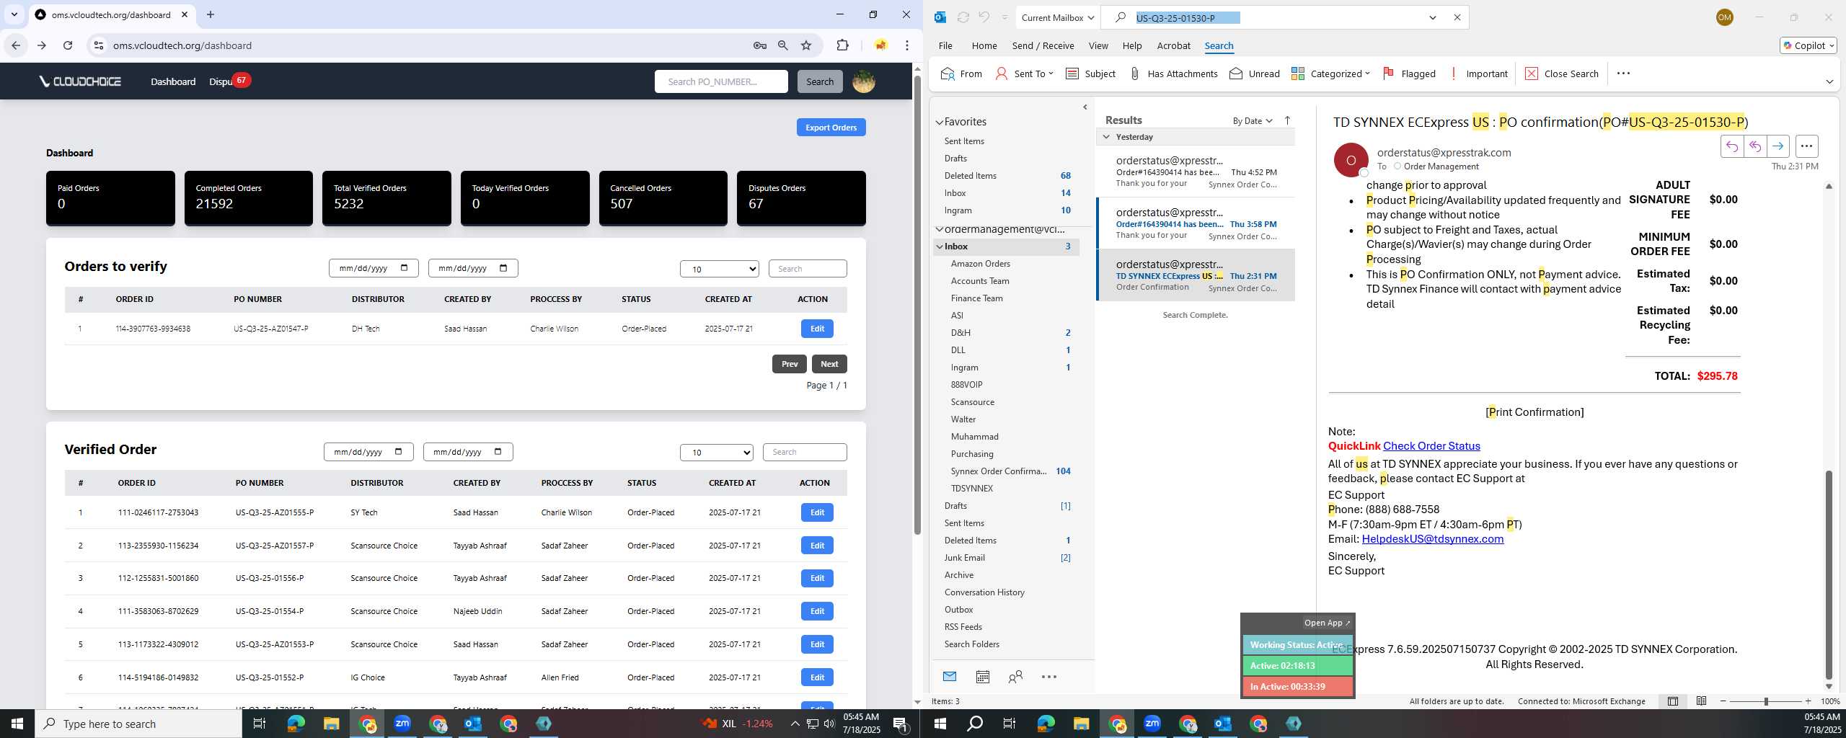Filter by Flagged messages in Outlook

pos(1409,74)
